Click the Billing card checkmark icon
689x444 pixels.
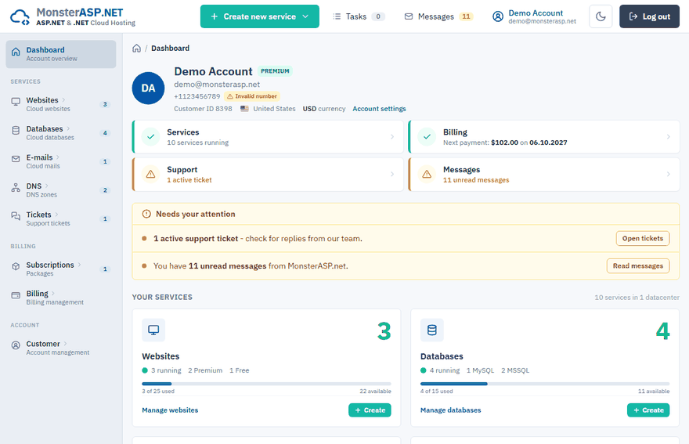tap(427, 137)
